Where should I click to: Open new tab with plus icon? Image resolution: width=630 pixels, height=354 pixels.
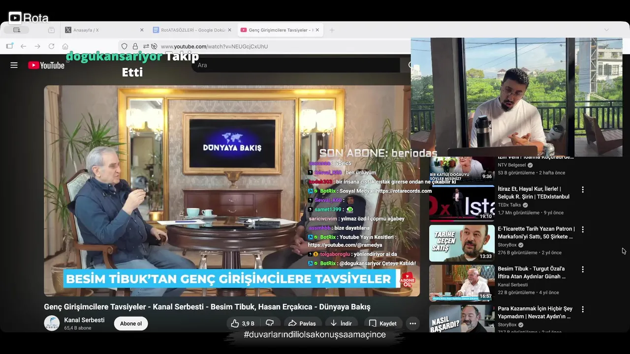332,30
